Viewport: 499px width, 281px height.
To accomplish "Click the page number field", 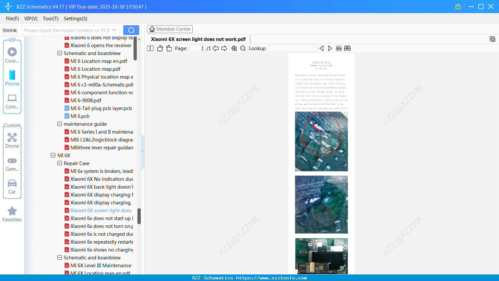I will (197, 48).
